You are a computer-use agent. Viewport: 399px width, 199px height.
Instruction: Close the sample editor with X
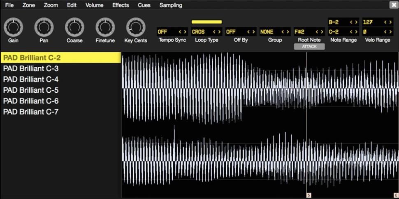(393, 5)
